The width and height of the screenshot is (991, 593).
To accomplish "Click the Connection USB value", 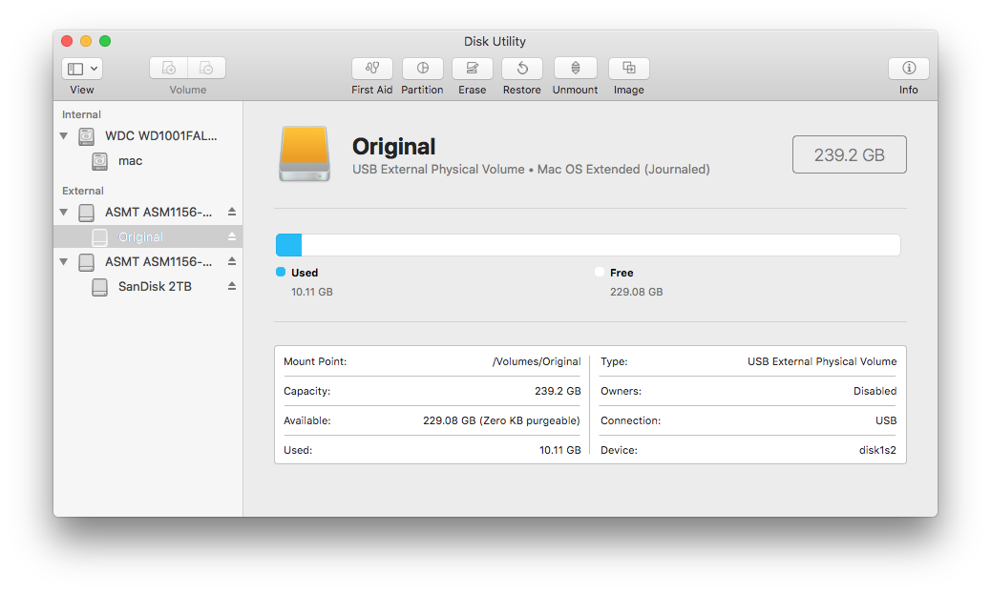I will (x=885, y=420).
